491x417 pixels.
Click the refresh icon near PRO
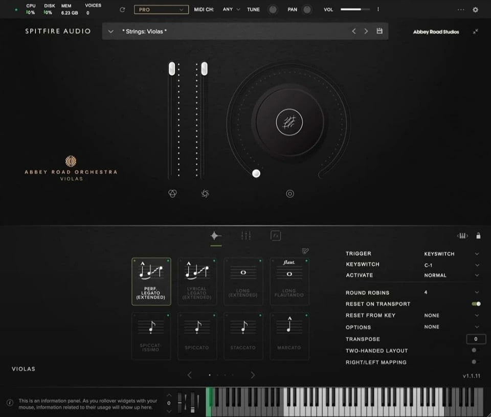[x=122, y=10]
